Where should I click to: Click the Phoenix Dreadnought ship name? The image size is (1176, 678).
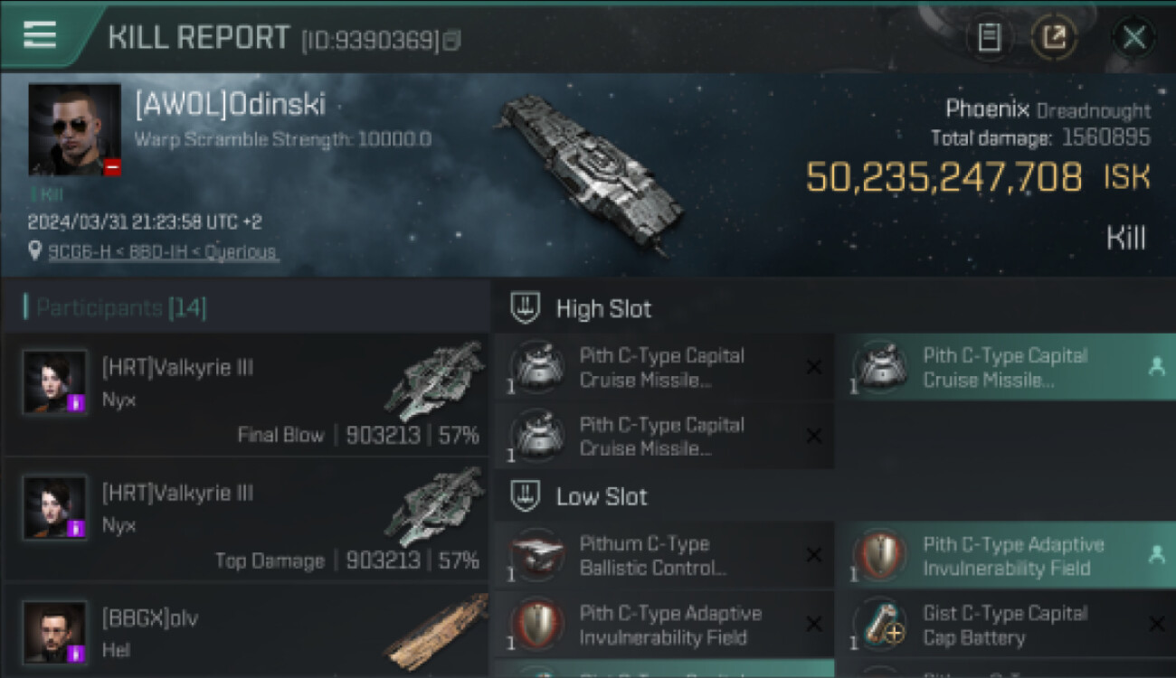1048,109
